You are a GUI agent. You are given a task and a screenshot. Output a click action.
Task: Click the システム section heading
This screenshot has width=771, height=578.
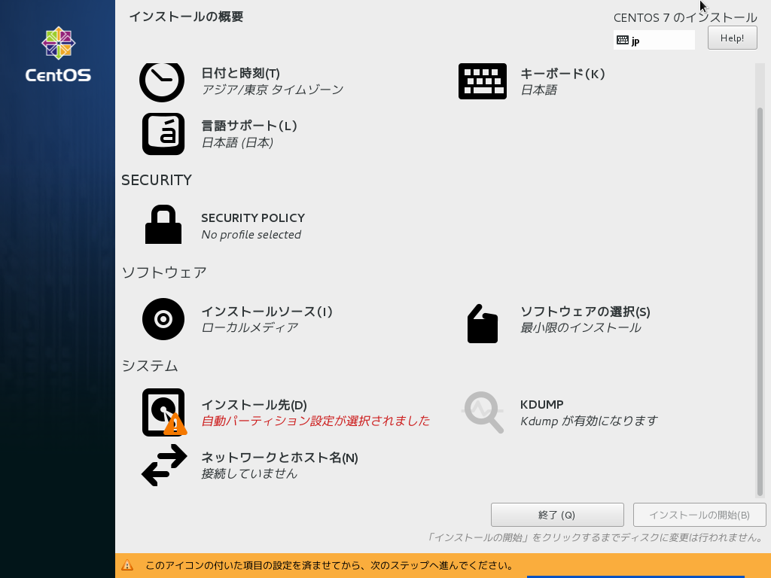coord(150,366)
